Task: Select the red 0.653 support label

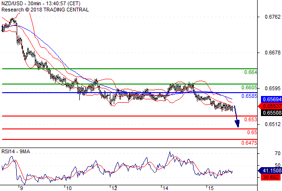Action: 250,119
